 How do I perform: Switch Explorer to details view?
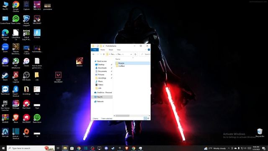point(145,118)
